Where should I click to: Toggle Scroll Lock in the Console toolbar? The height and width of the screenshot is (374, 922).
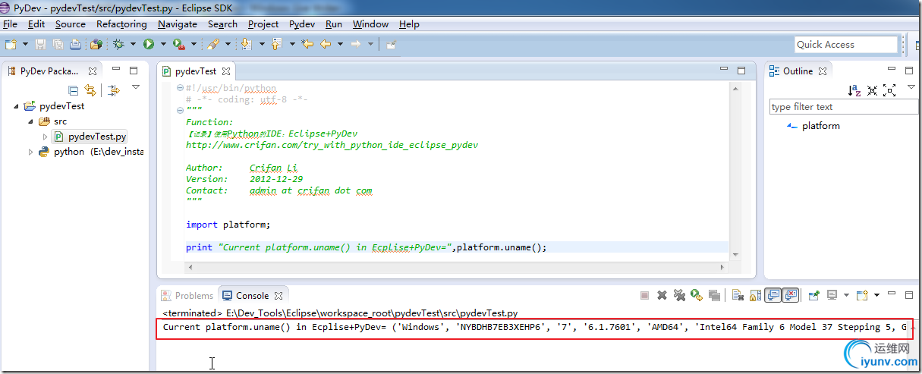pos(755,295)
